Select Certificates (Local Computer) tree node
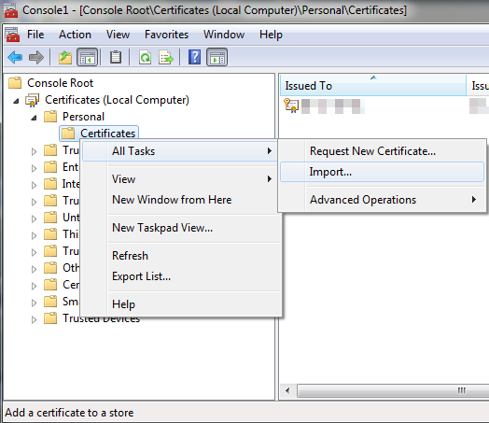The height and width of the screenshot is (423, 489). (x=117, y=100)
